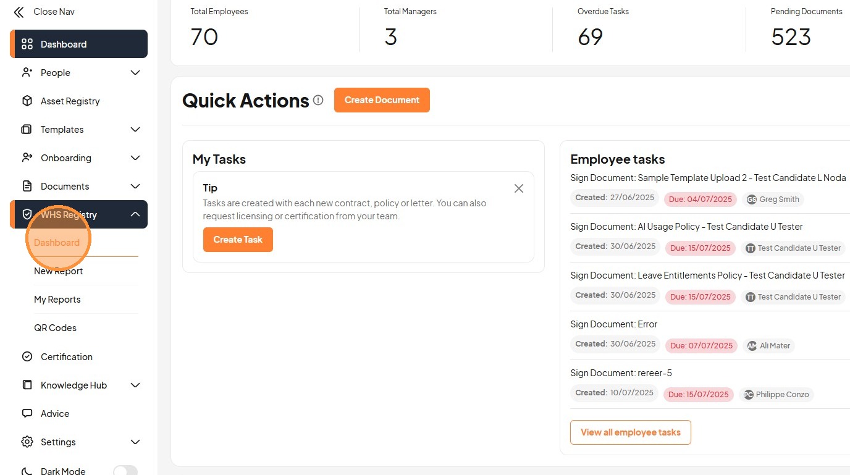Expand the Onboarding submenu chevron
850x475 pixels.
pos(135,158)
